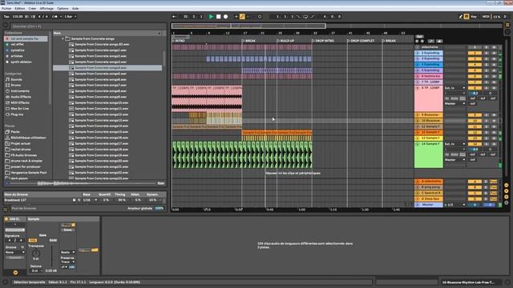Open Projet actuel folder in Places
Screen dimensions: 513x288
(x=20, y=144)
